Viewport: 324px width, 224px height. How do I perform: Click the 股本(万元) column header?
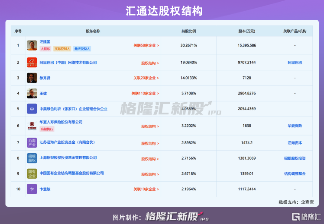(246, 31)
